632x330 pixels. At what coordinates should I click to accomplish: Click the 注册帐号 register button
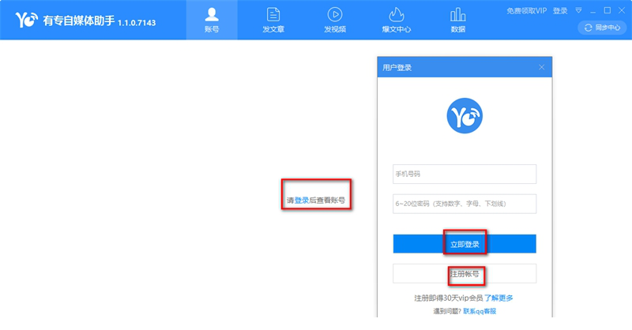(x=465, y=274)
